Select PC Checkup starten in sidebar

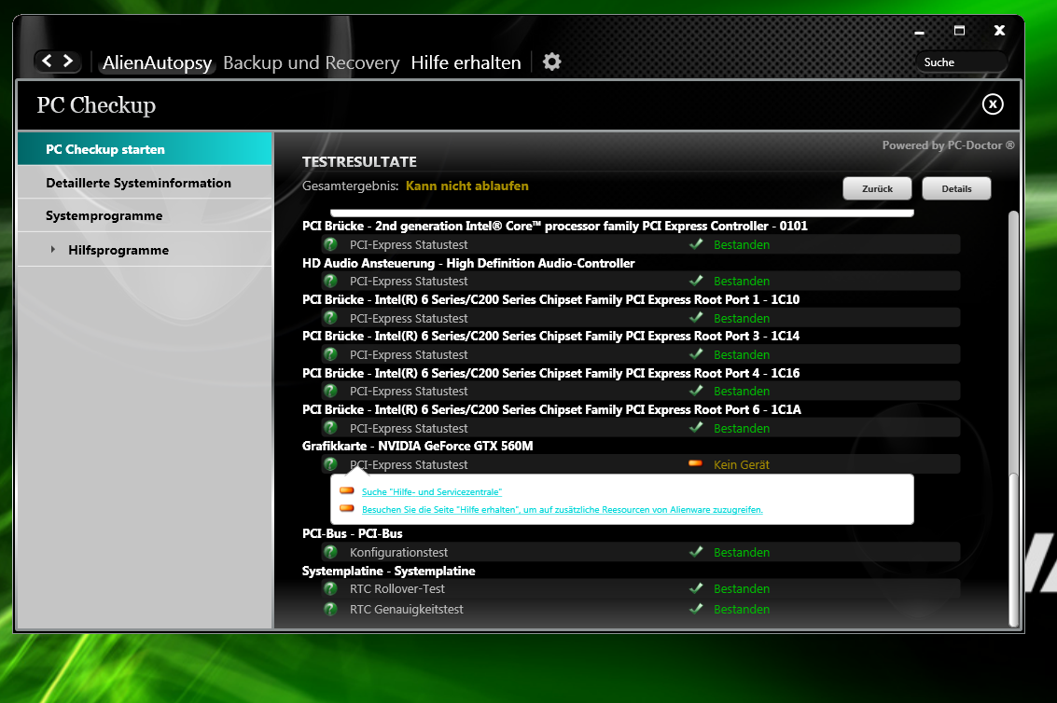click(145, 149)
